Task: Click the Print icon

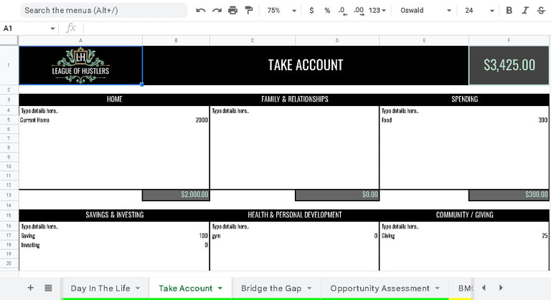Action: coord(232,11)
